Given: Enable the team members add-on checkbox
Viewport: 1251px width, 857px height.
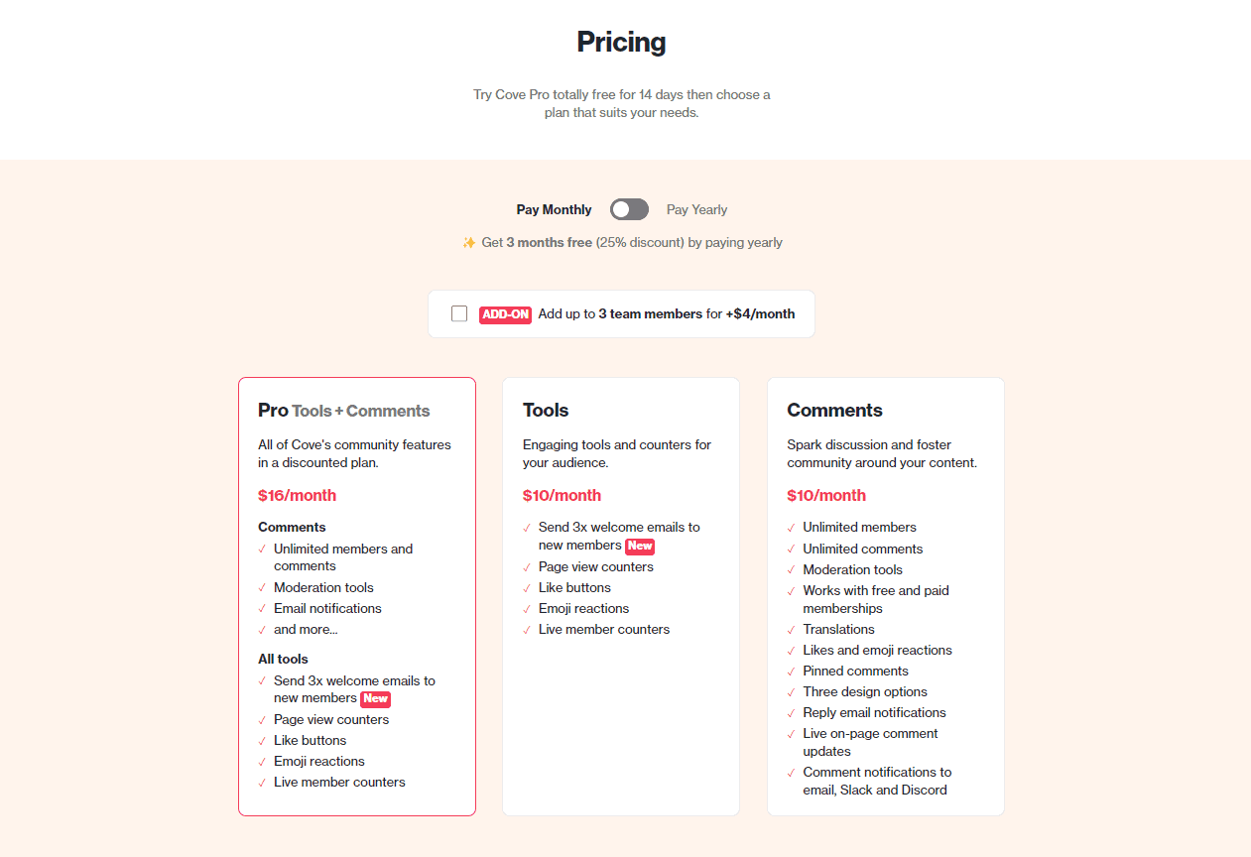Looking at the screenshot, I should coord(458,312).
